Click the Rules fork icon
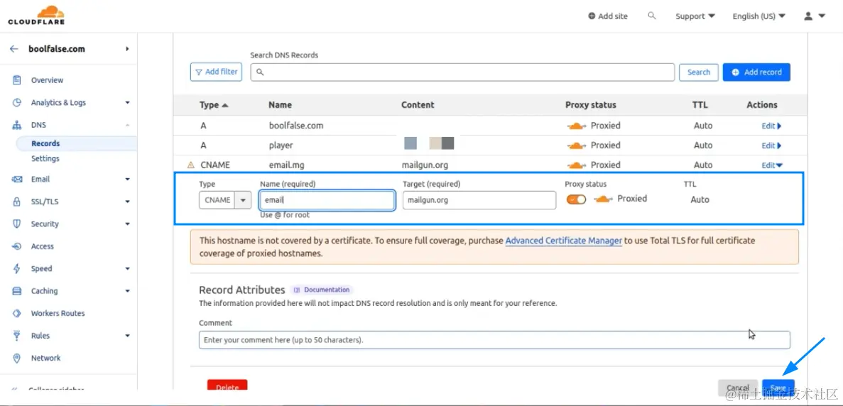 16,336
